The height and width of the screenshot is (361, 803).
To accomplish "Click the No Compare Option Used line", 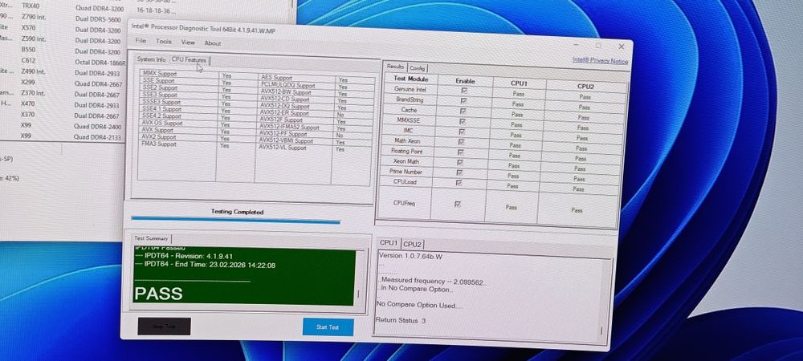I will click(x=419, y=305).
